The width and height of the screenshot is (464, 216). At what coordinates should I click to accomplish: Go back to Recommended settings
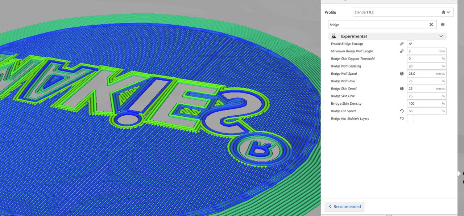344,207
